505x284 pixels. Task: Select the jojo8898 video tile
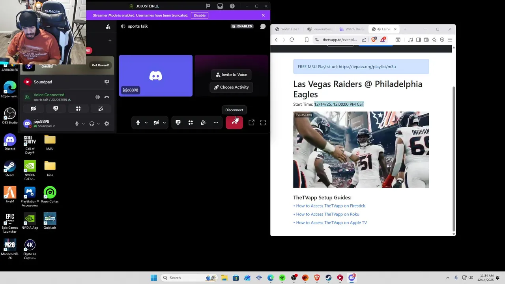[x=155, y=76]
